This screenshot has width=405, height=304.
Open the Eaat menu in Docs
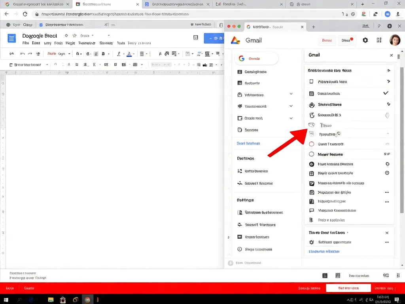36,43
